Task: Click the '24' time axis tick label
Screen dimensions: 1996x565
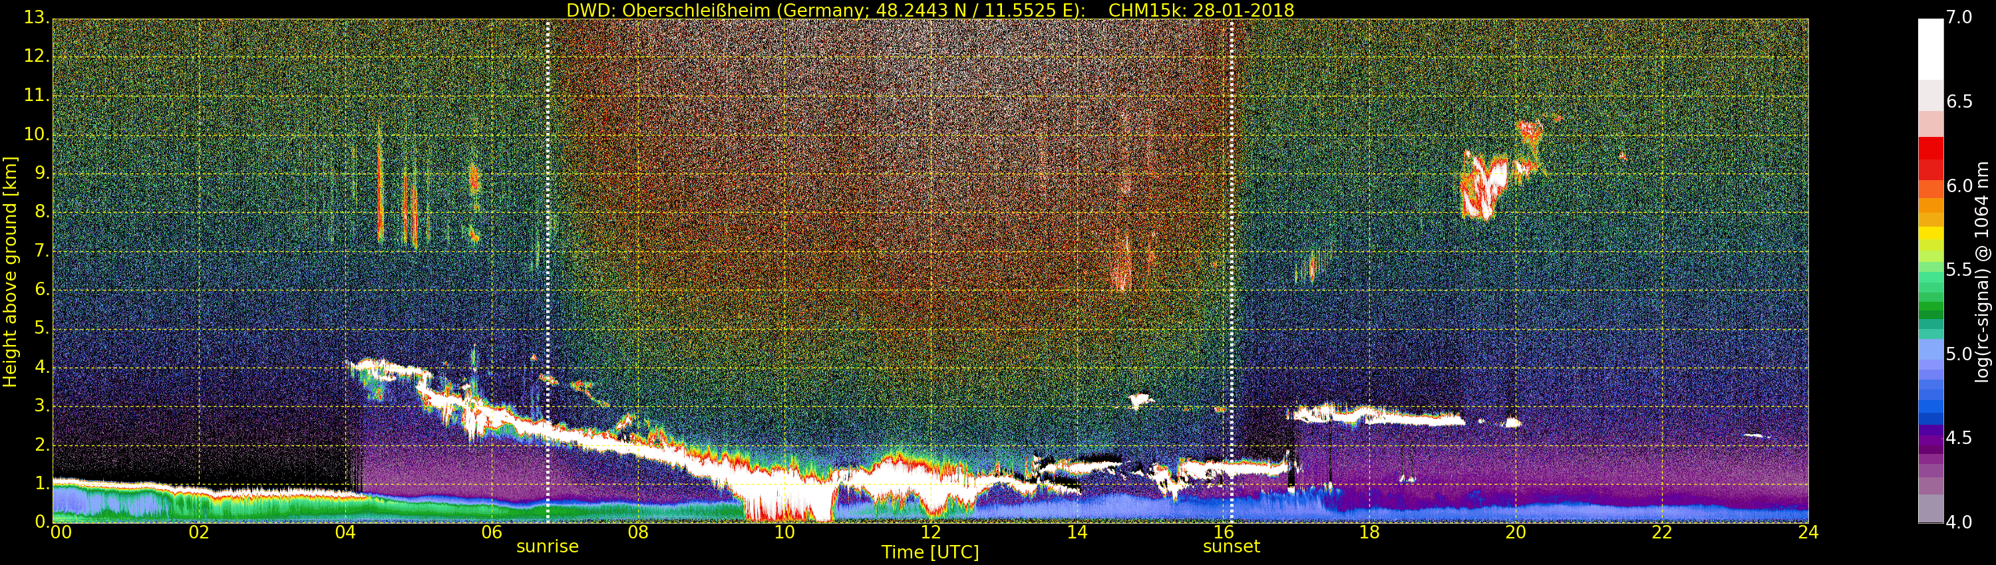Action: pos(1808,532)
